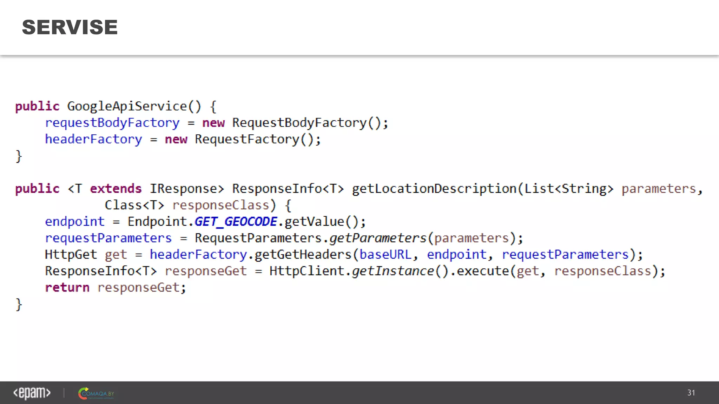Click the GET_GEOCODE constant in code
The image size is (719, 404).
click(236, 222)
